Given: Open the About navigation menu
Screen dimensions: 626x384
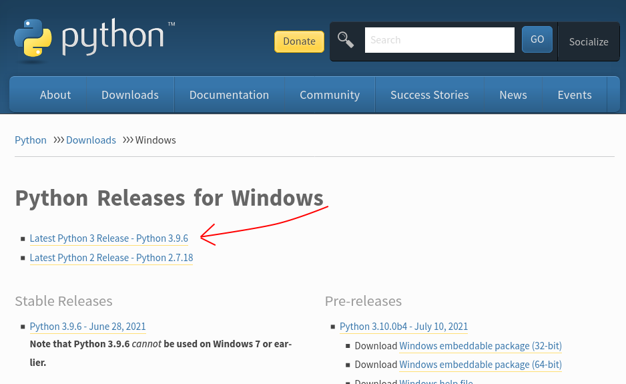Looking at the screenshot, I should [55, 95].
